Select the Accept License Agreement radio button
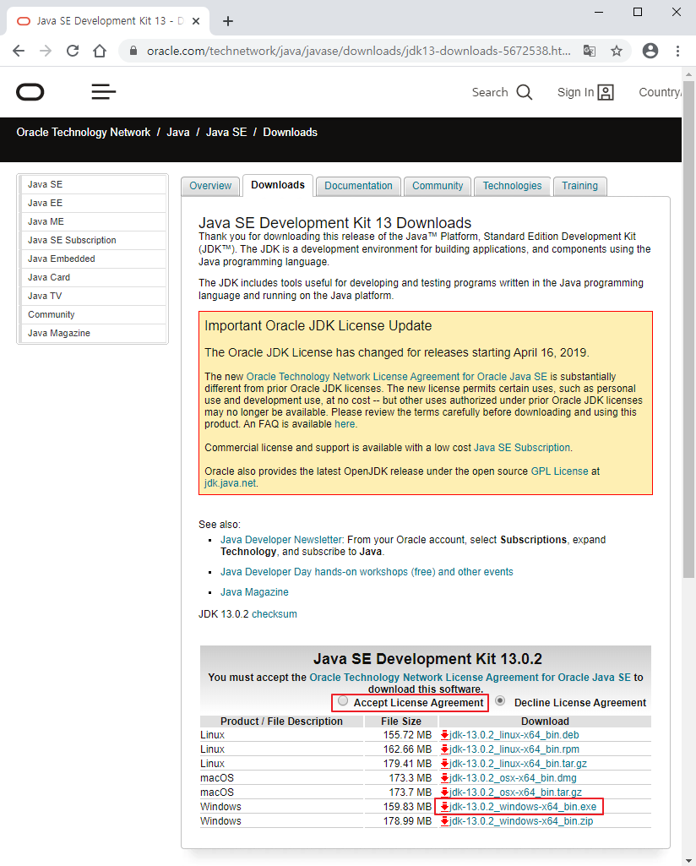 tap(343, 700)
